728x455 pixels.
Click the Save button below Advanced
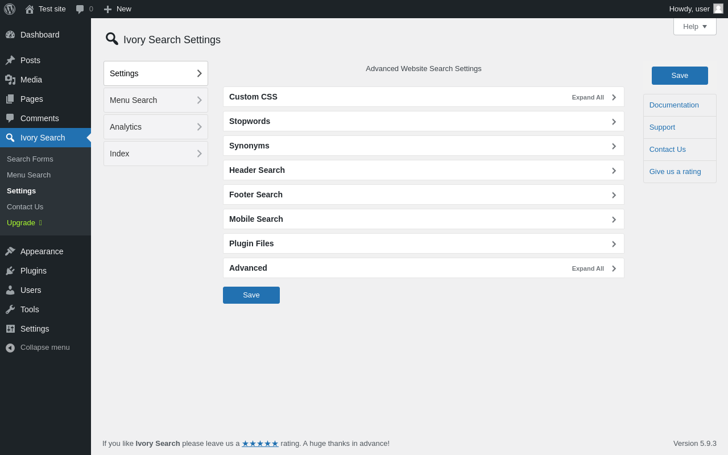251,295
